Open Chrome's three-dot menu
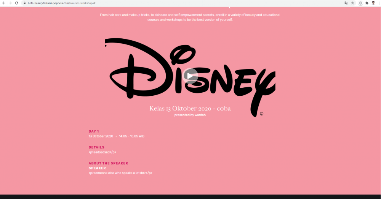 coord(379,3)
